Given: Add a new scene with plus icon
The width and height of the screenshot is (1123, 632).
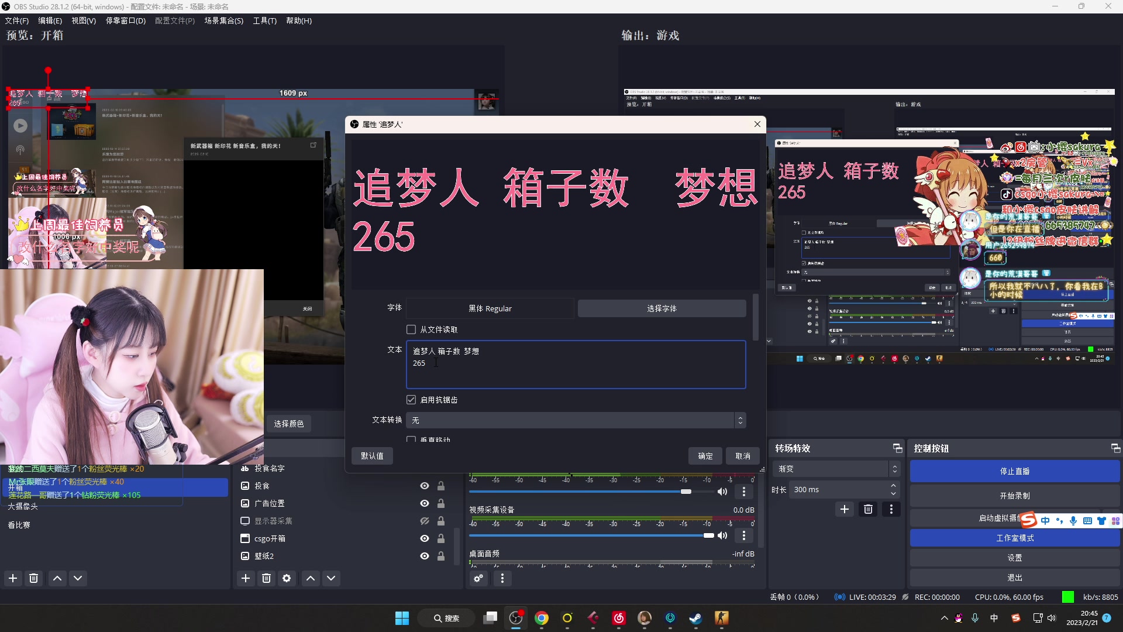Looking at the screenshot, I should (13, 578).
